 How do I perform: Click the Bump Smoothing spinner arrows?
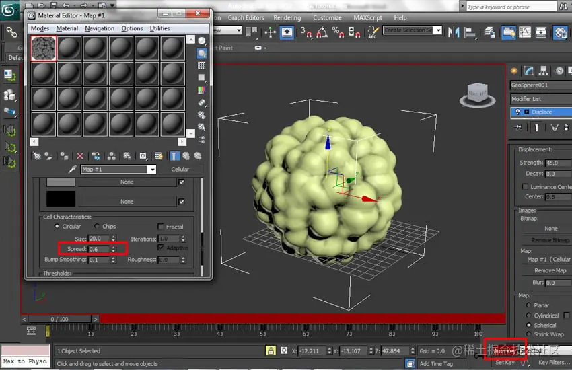pos(113,260)
